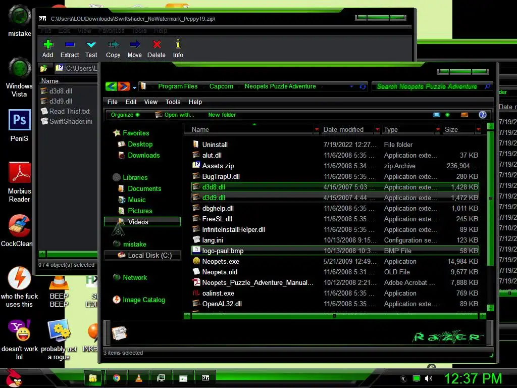Click the green Back arrow in Explorer

click(112, 86)
